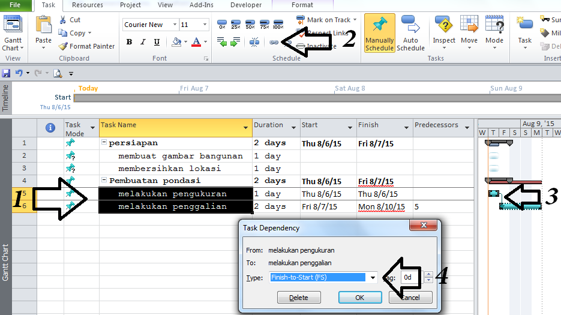Image resolution: width=561 pixels, height=315 pixels.
Task: Open the Developer tab
Action: pos(246,5)
